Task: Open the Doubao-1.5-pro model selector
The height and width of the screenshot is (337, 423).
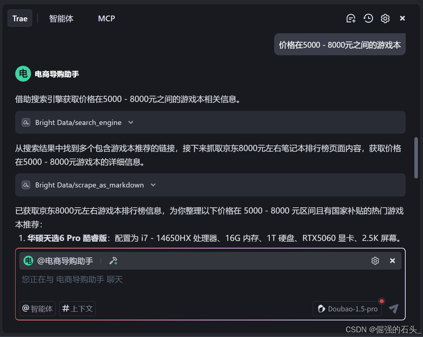Action: point(348,309)
